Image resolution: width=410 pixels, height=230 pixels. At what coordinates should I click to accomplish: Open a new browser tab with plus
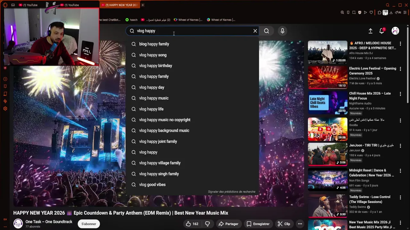tap(143, 5)
